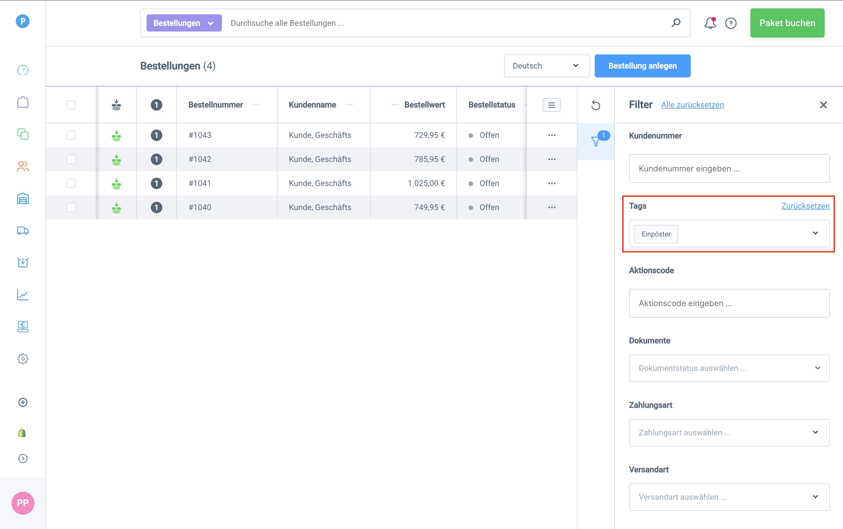Select the checkbox for order #1043
The width and height of the screenshot is (843, 529).
71,135
